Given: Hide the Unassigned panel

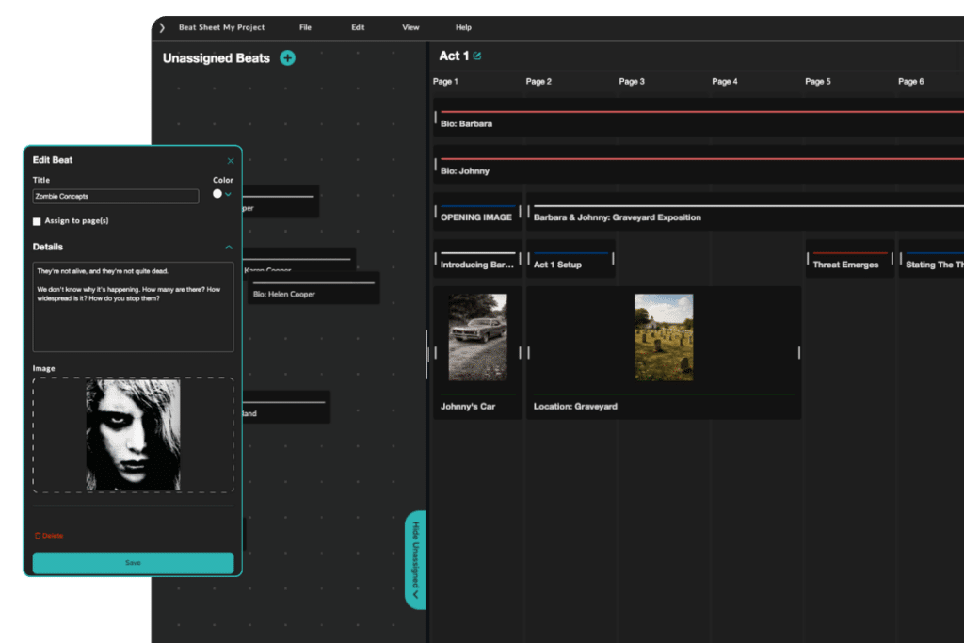Looking at the screenshot, I should (415, 560).
